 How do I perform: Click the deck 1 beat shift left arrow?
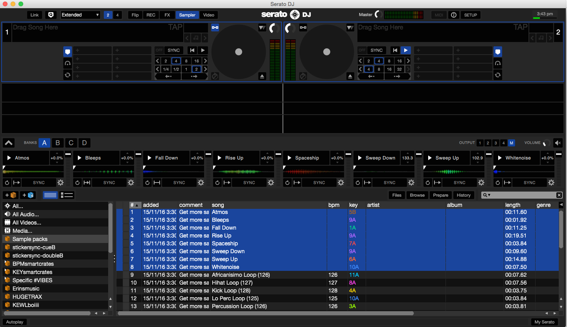coord(168,77)
